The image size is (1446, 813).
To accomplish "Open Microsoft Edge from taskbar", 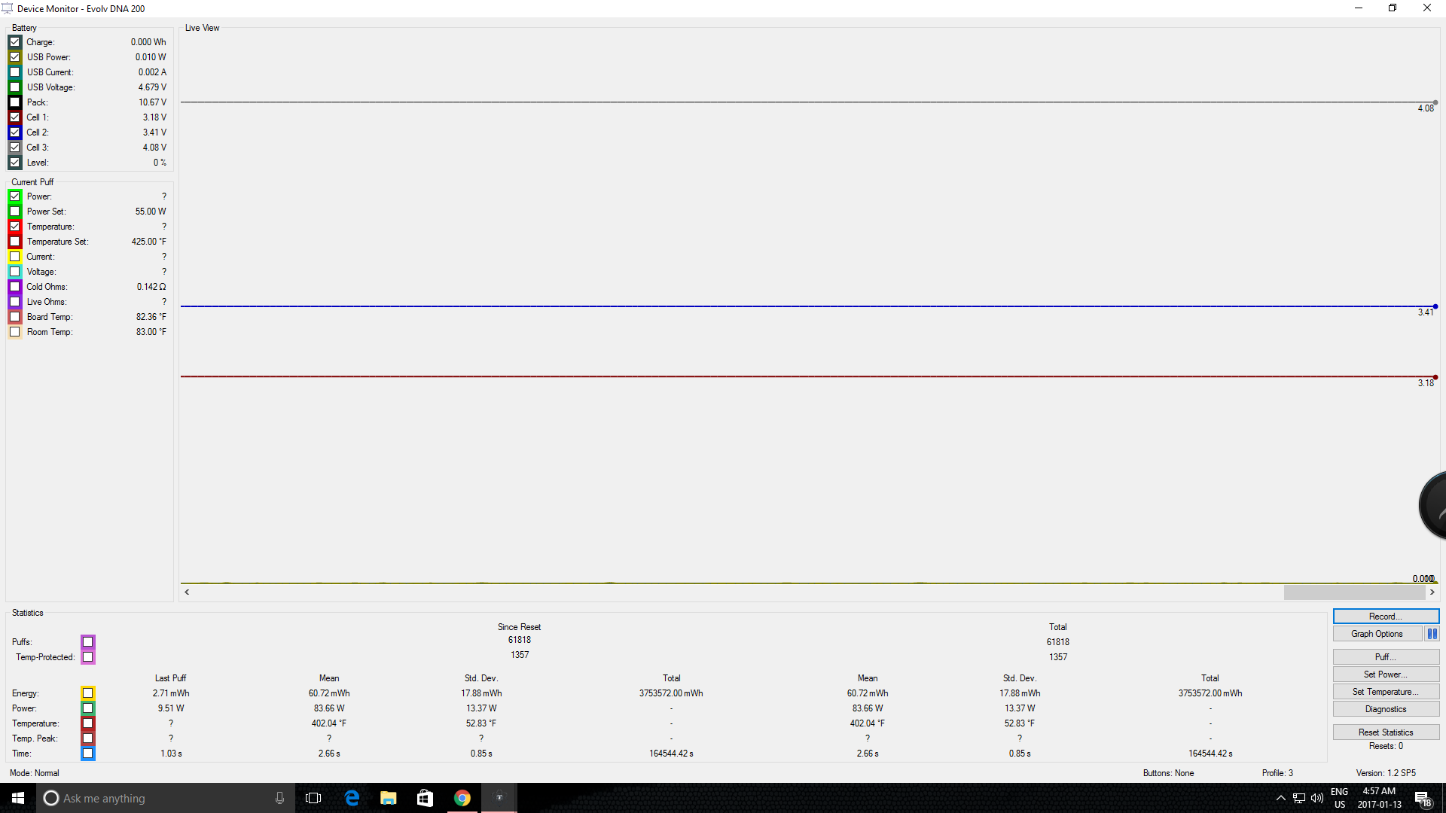I will pyautogui.click(x=352, y=798).
